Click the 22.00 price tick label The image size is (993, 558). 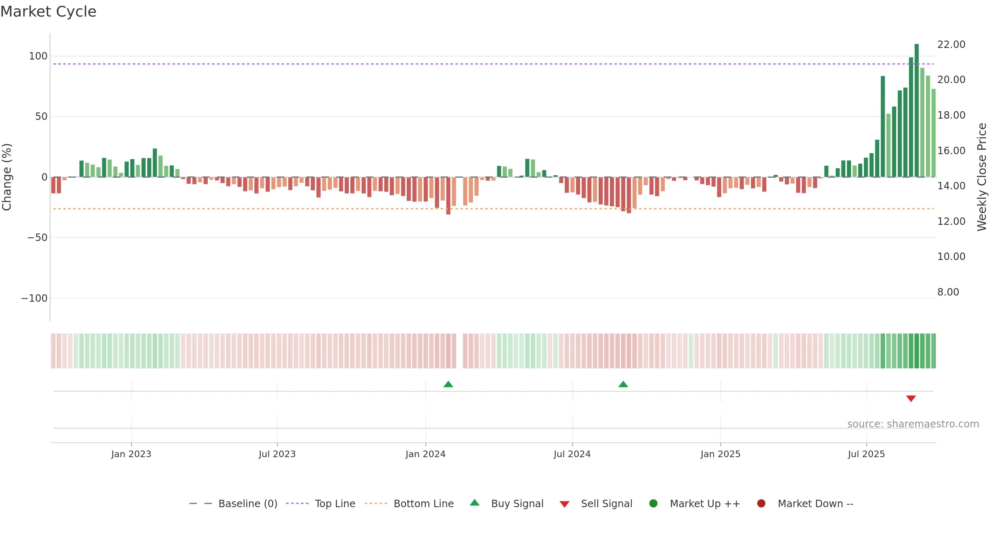tap(951, 45)
